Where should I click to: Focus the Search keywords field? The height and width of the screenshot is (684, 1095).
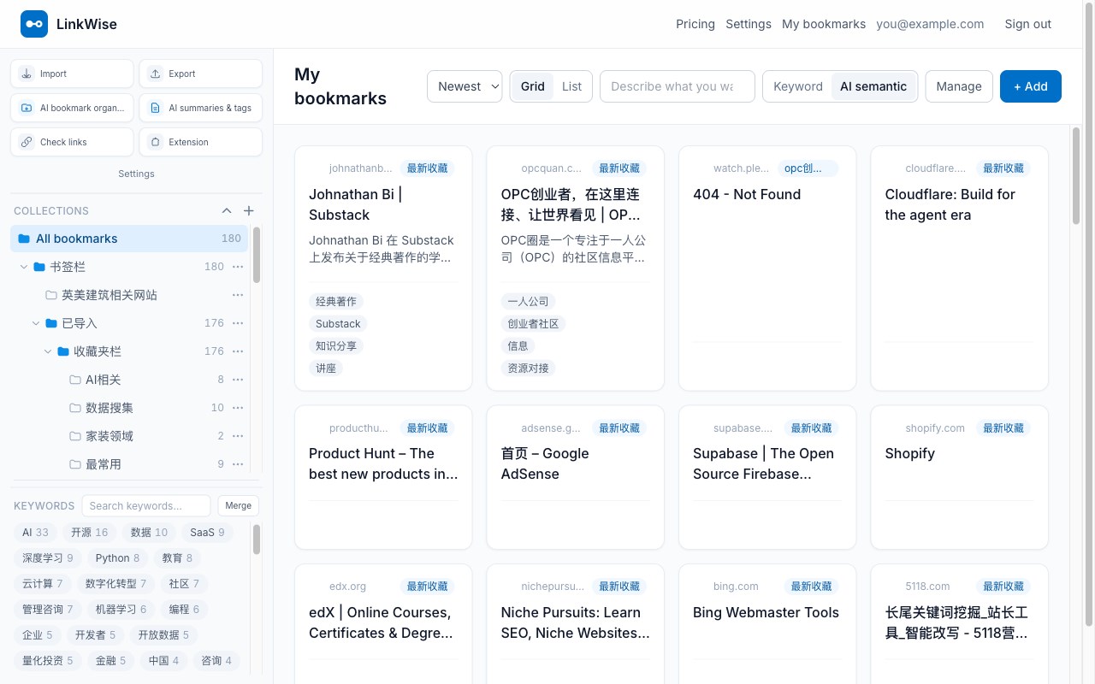[x=145, y=505]
